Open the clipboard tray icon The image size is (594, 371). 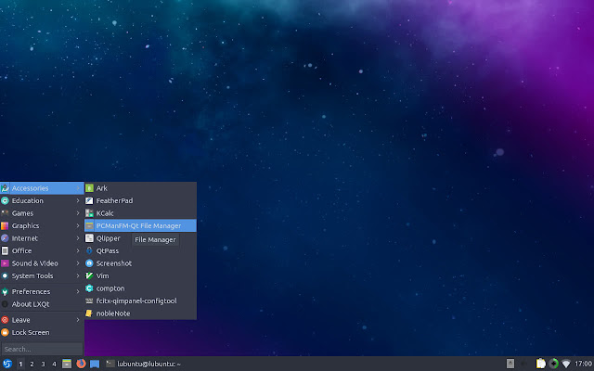[x=540, y=364]
